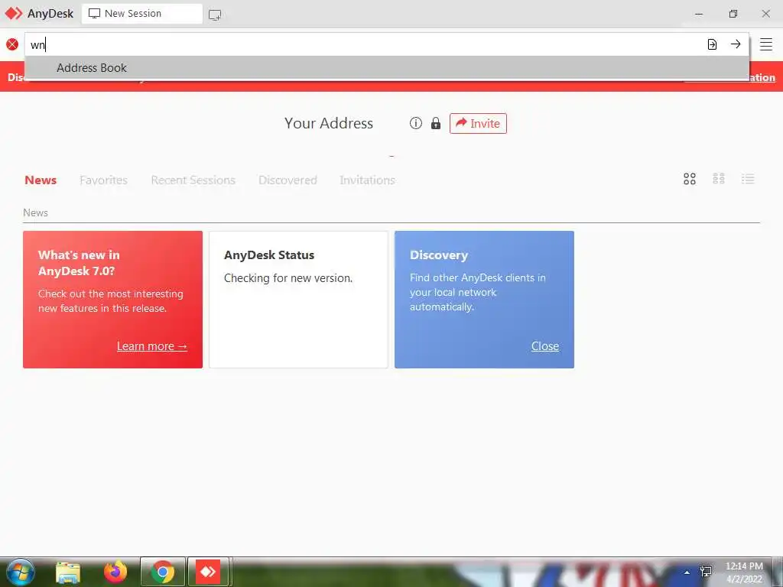Click the info icon next to Your Address
The height and width of the screenshot is (587, 783).
pyautogui.click(x=415, y=123)
